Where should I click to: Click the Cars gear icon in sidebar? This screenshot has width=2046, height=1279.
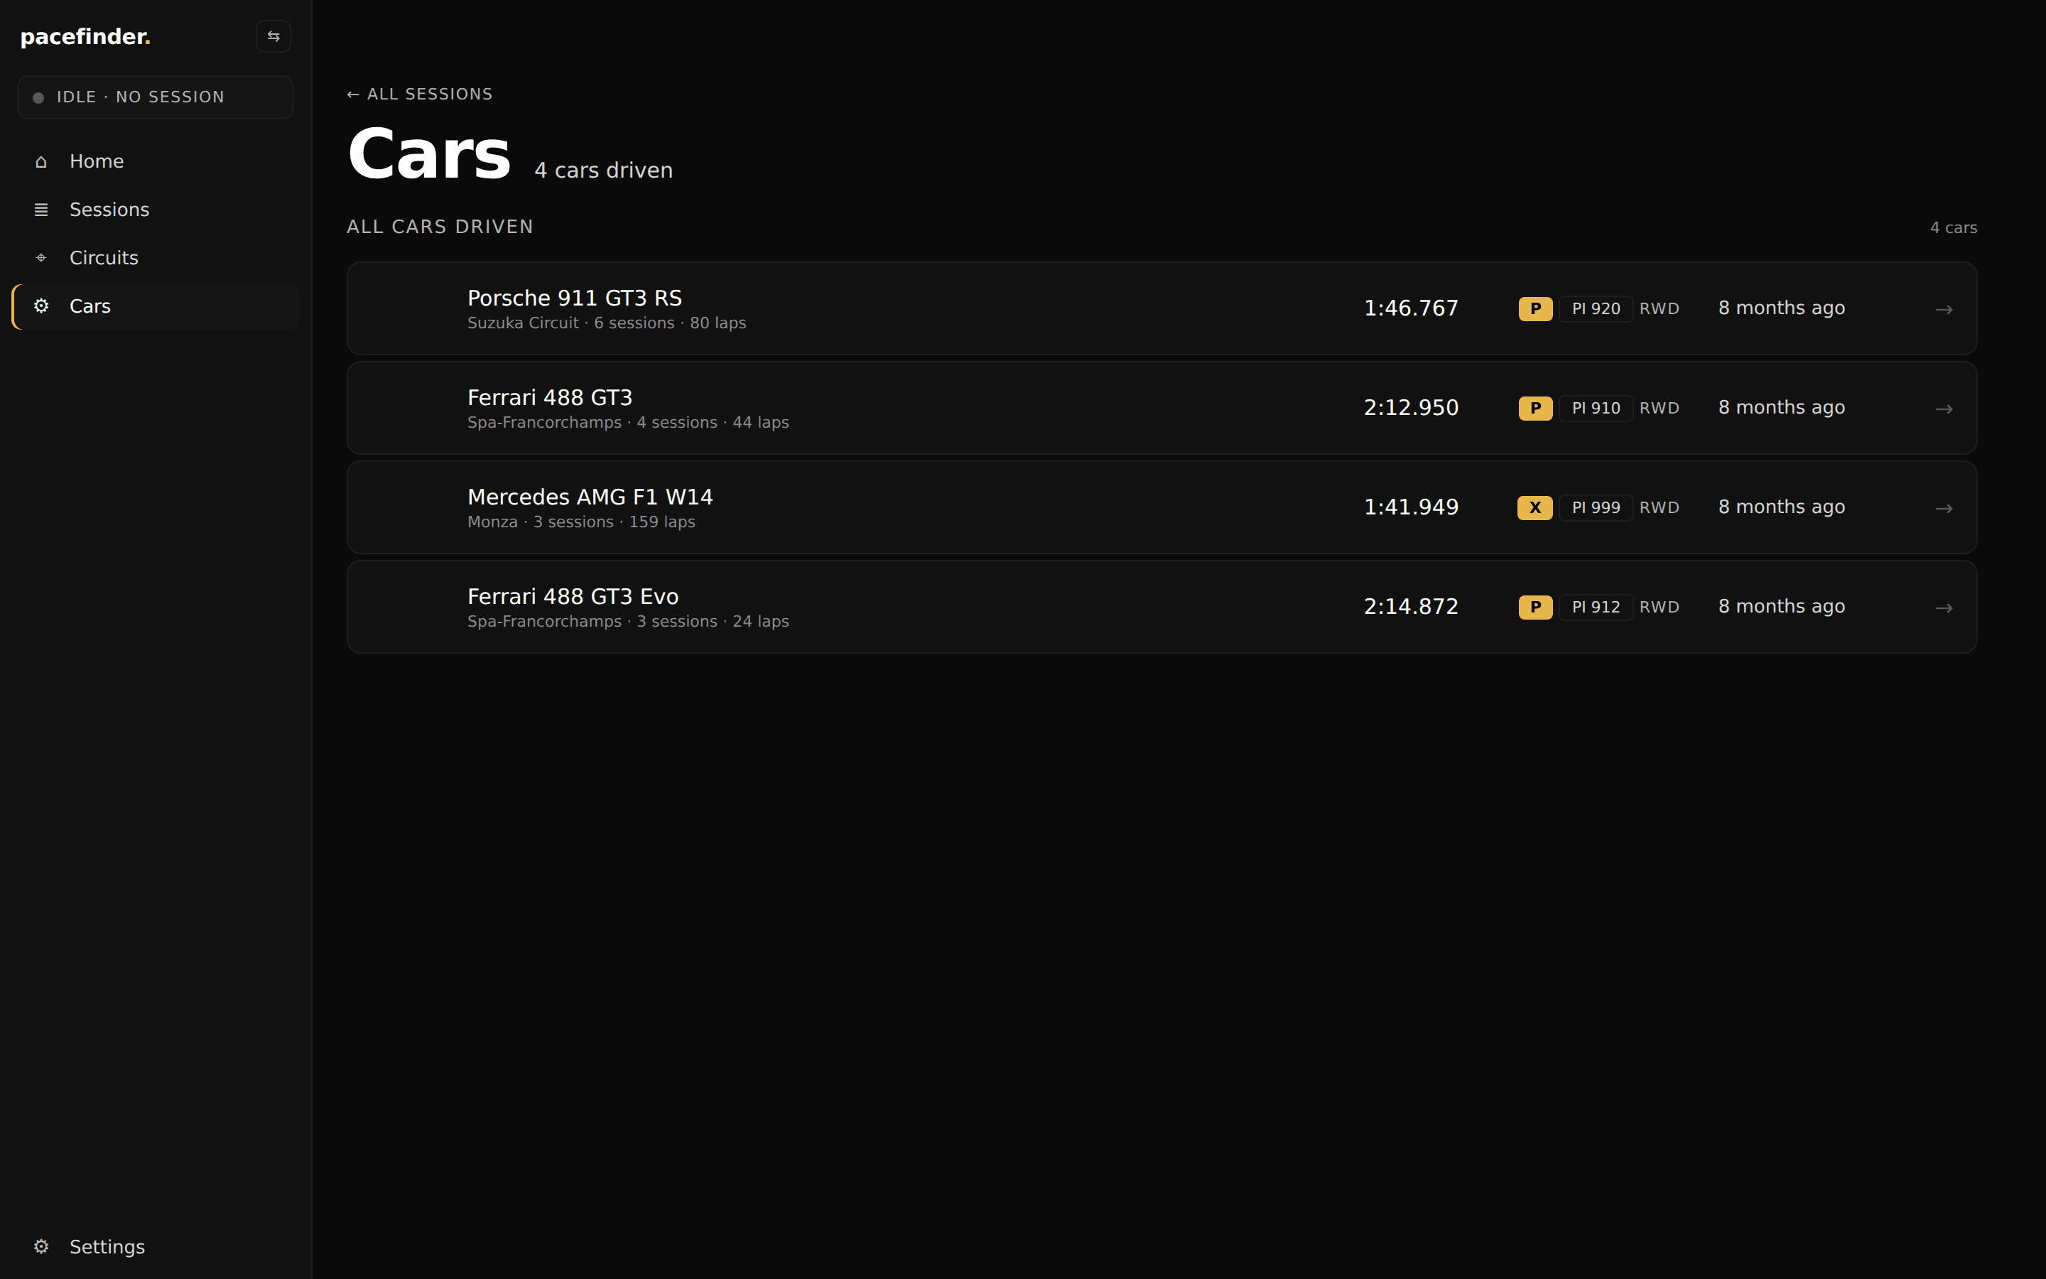pyautogui.click(x=40, y=306)
